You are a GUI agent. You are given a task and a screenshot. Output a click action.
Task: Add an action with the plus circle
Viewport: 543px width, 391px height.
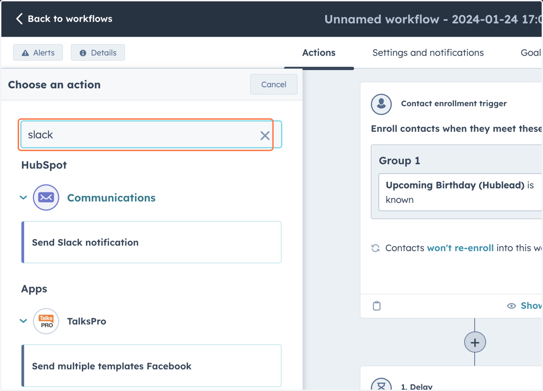475,343
